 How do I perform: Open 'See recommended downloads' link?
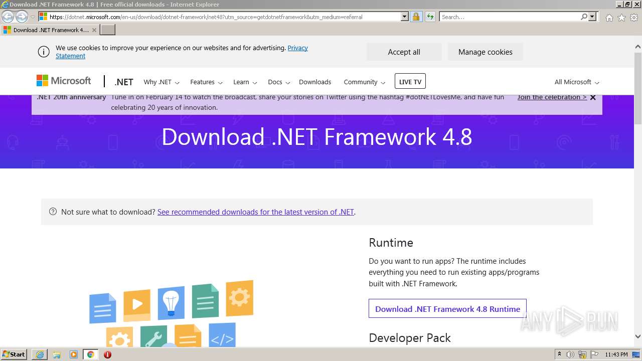(x=256, y=212)
